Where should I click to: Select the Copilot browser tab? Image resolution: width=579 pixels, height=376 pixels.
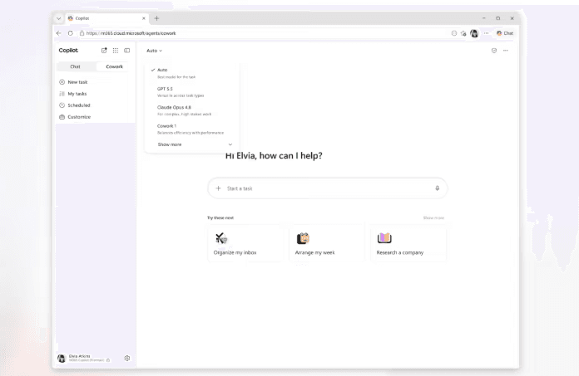(x=107, y=18)
